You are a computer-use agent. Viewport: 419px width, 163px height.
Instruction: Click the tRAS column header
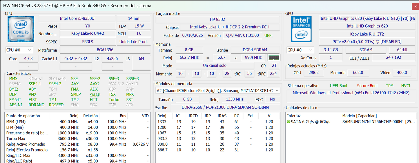click(222, 116)
